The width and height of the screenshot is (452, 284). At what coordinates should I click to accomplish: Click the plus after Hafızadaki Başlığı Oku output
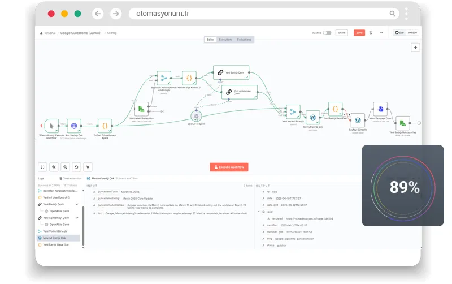pyautogui.click(x=163, y=111)
